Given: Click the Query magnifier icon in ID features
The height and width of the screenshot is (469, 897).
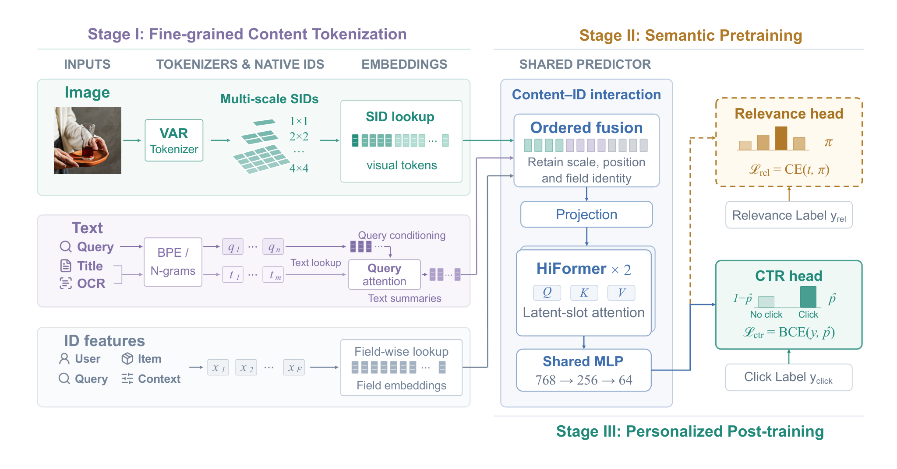Looking at the screenshot, I should pos(64,378).
